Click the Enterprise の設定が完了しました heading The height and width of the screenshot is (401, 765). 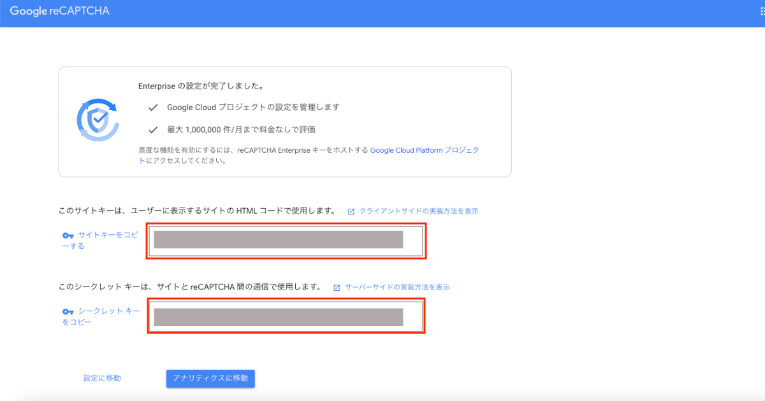[201, 85]
